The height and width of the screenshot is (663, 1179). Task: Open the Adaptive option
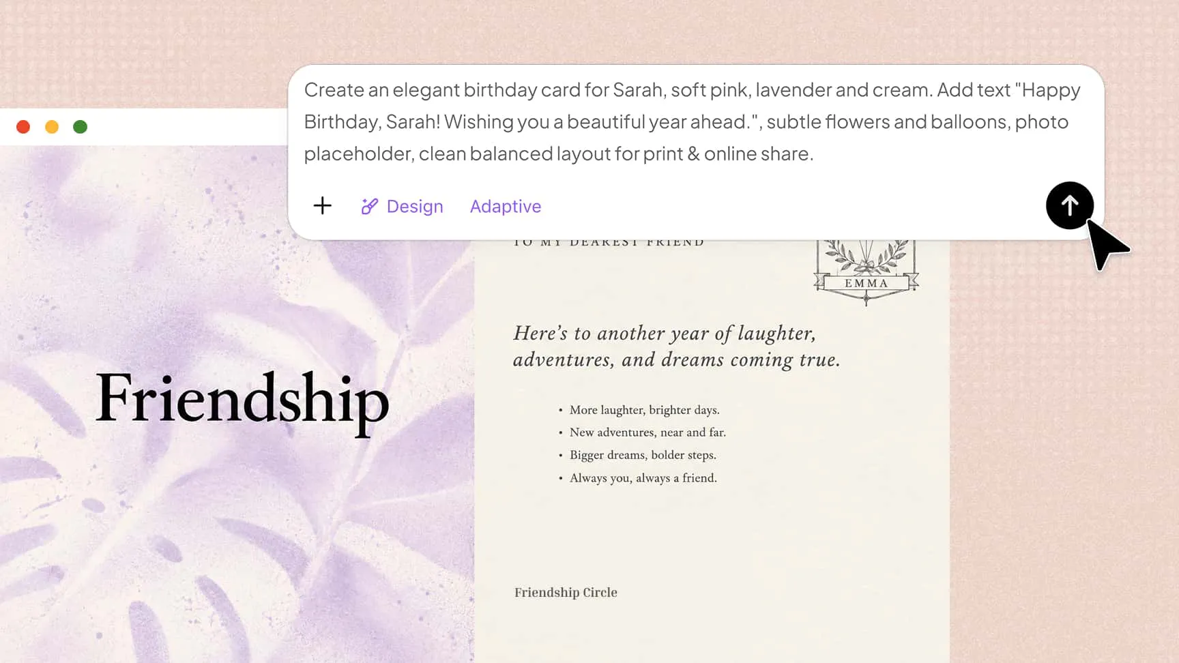[x=505, y=206]
